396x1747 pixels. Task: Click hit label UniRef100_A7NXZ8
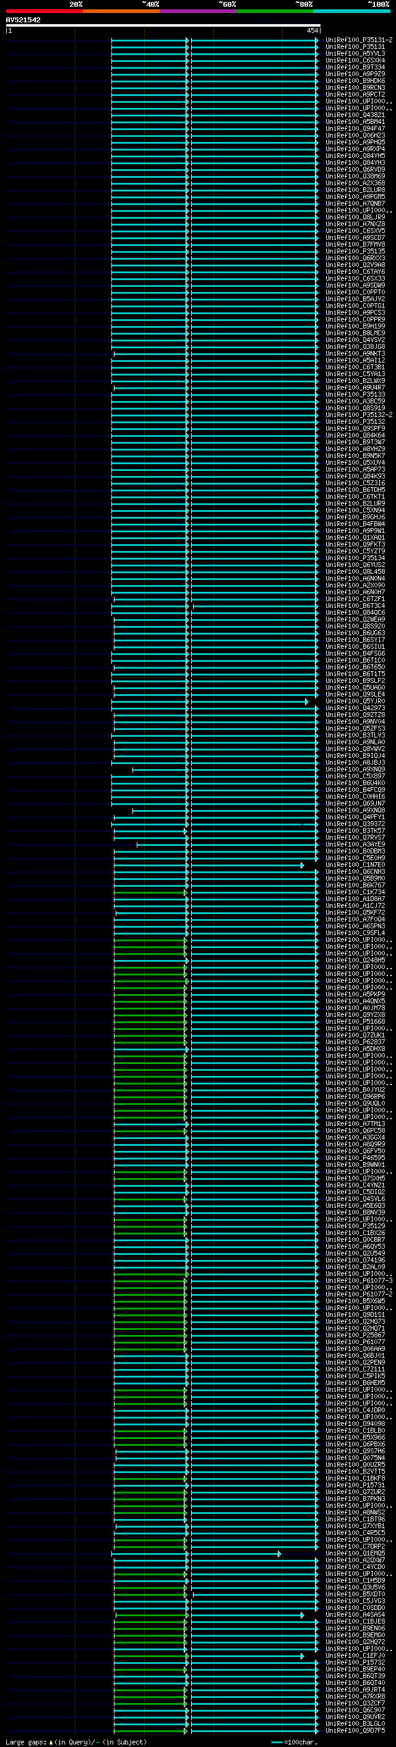(355, 224)
